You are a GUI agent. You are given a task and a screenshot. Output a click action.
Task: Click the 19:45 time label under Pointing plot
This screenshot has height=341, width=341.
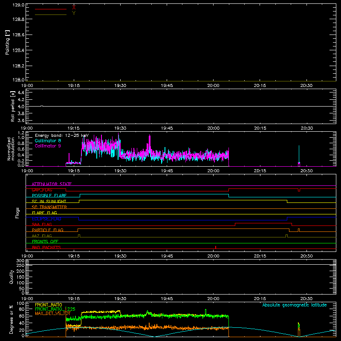[167, 86]
